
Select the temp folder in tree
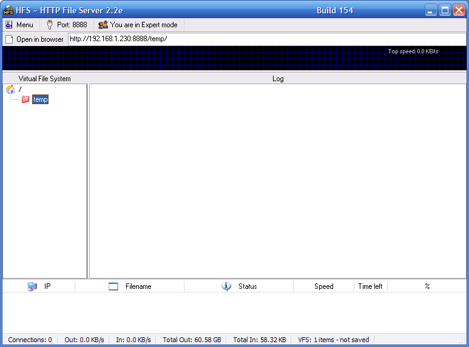40,99
